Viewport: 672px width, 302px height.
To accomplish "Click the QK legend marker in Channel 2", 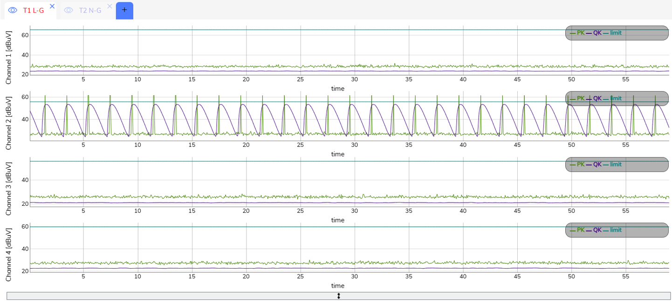I will click(x=590, y=98).
